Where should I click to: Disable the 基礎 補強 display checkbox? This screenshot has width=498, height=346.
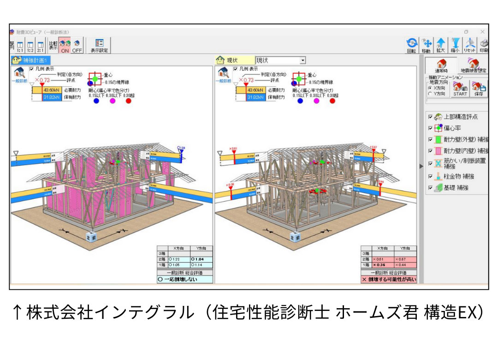pyautogui.click(x=430, y=187)
